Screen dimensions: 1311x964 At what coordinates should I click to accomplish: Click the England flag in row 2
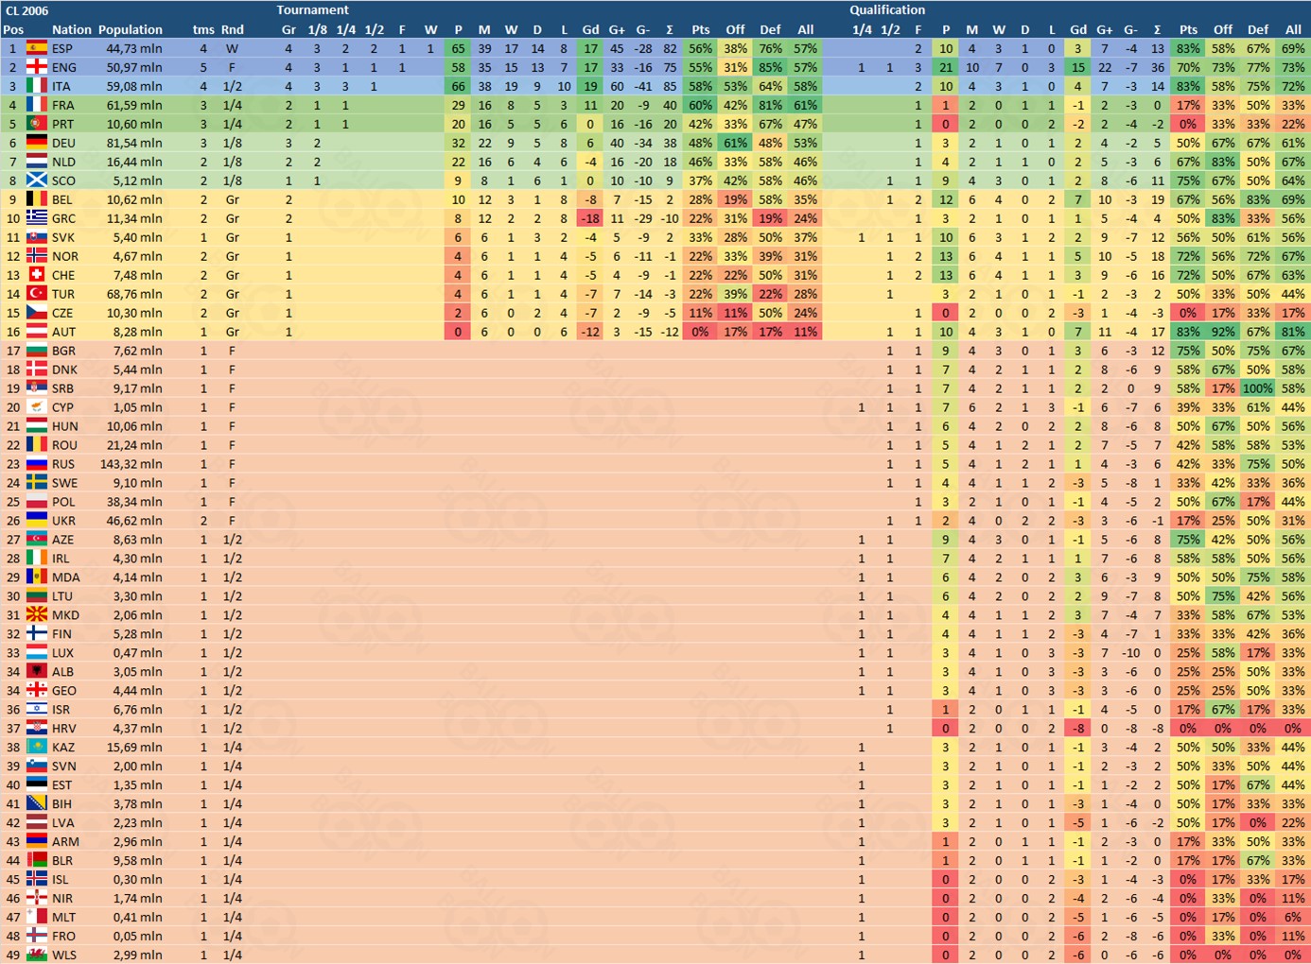[37, 67]
